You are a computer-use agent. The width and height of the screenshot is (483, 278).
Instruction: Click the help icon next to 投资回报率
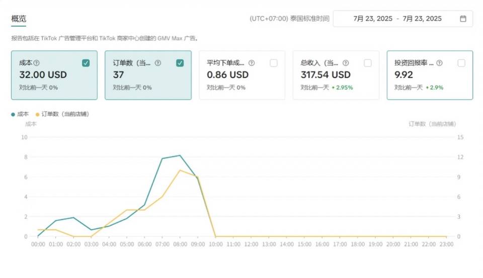pyautogui.click(x=439, y=63)
